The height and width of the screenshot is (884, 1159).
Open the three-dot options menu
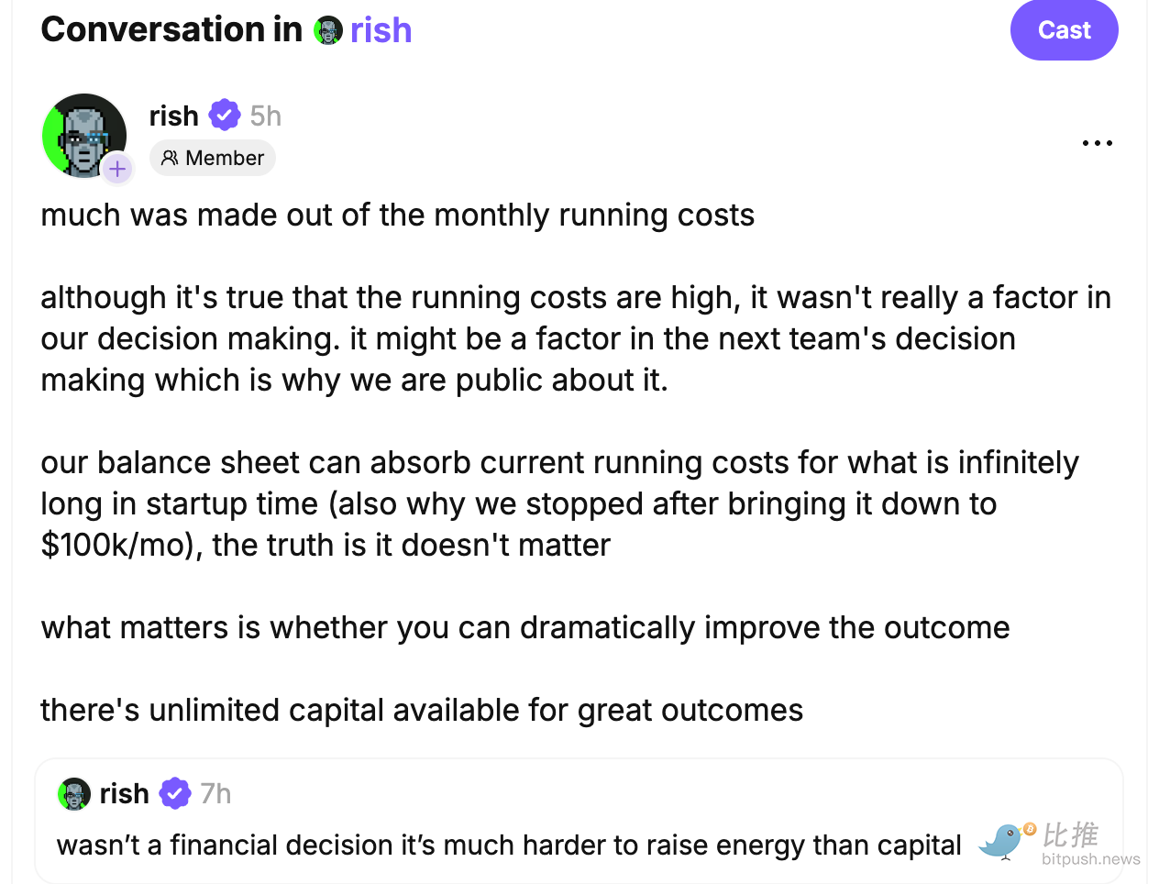click(x=1097, y=143)
